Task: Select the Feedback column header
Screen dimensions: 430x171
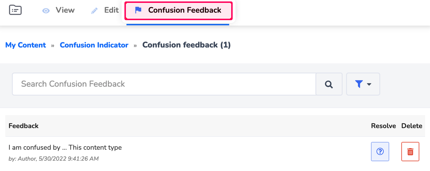Action: click(x=23, y=126)
